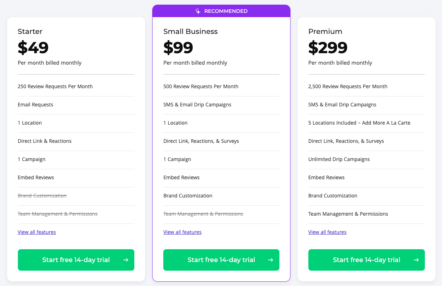Screen dimensions: 442x286
Task: Start the Small Business free 14-day trial
Action: tap(221, 260)
